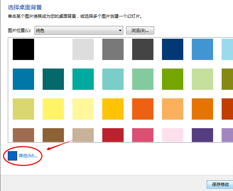
Task: Pick the crimson red swatch
Action: pos(113,135)
